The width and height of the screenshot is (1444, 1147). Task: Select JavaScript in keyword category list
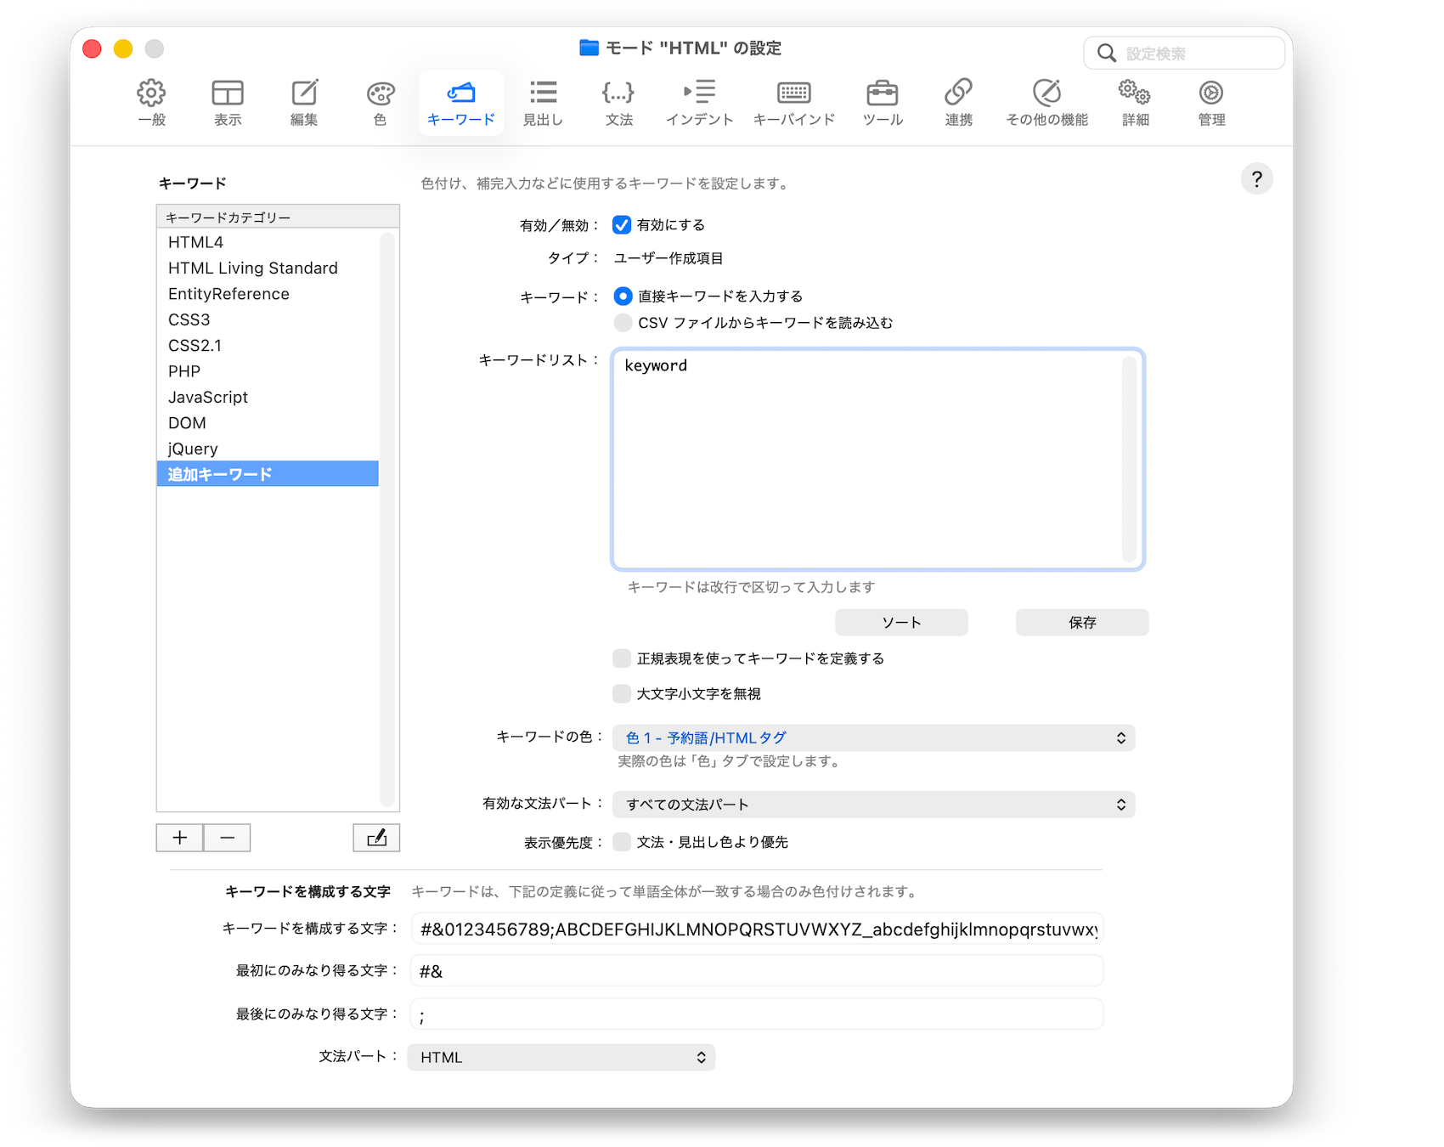click(208, 398)
